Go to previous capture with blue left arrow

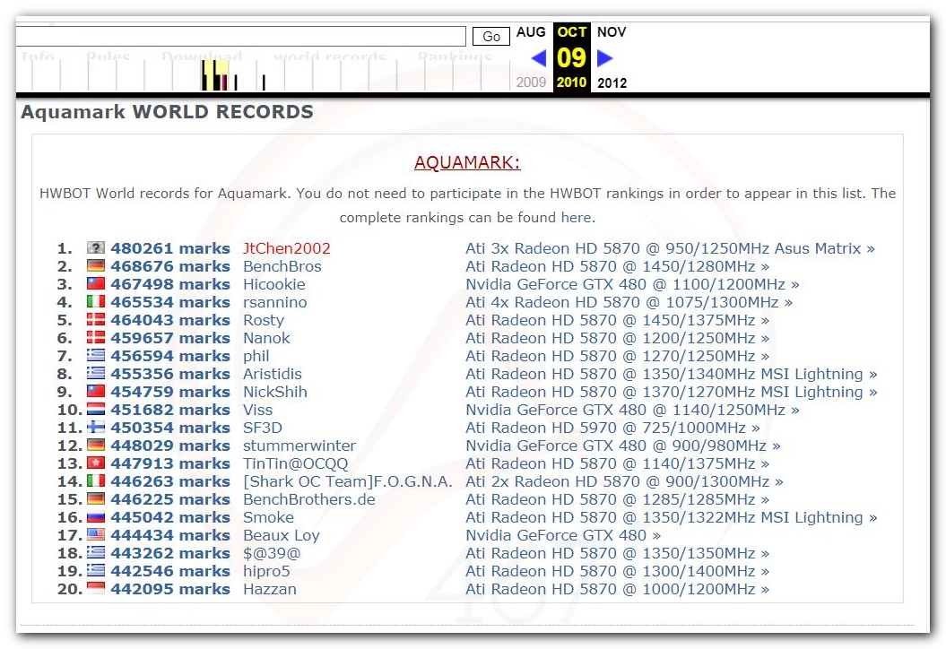point(538,58)
